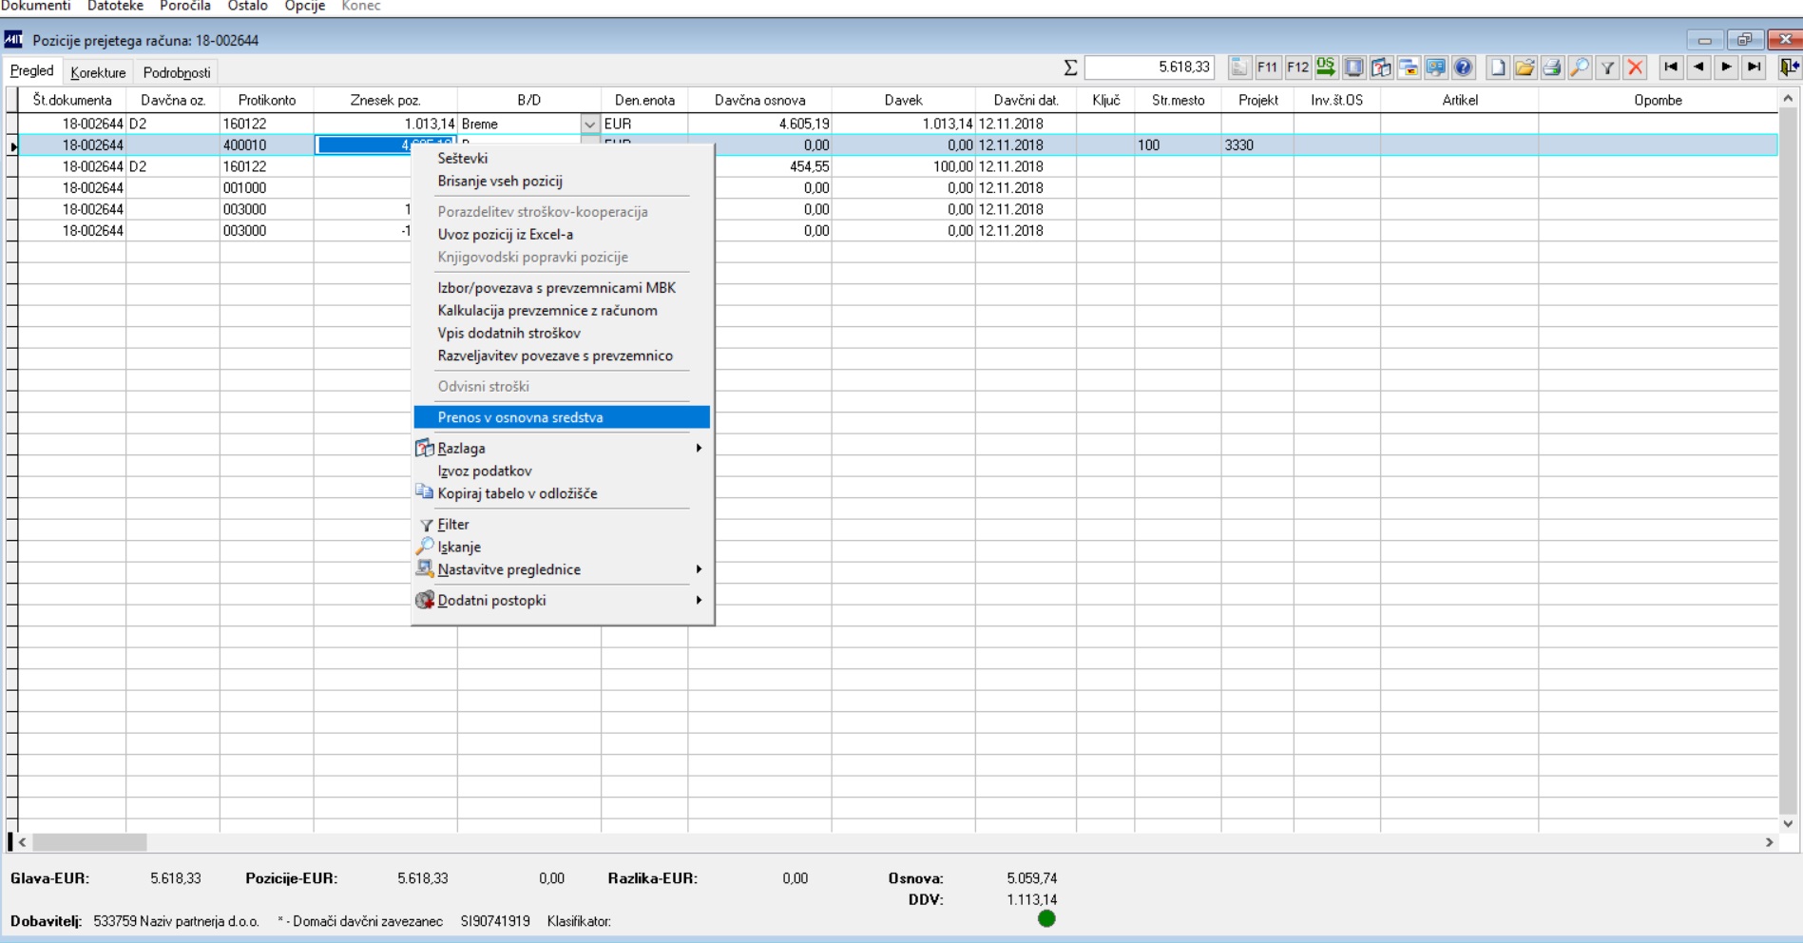The width and height of the screenshot is (1803, 943).
Task: Click the F12 toolbar button
Action: 1297,67
